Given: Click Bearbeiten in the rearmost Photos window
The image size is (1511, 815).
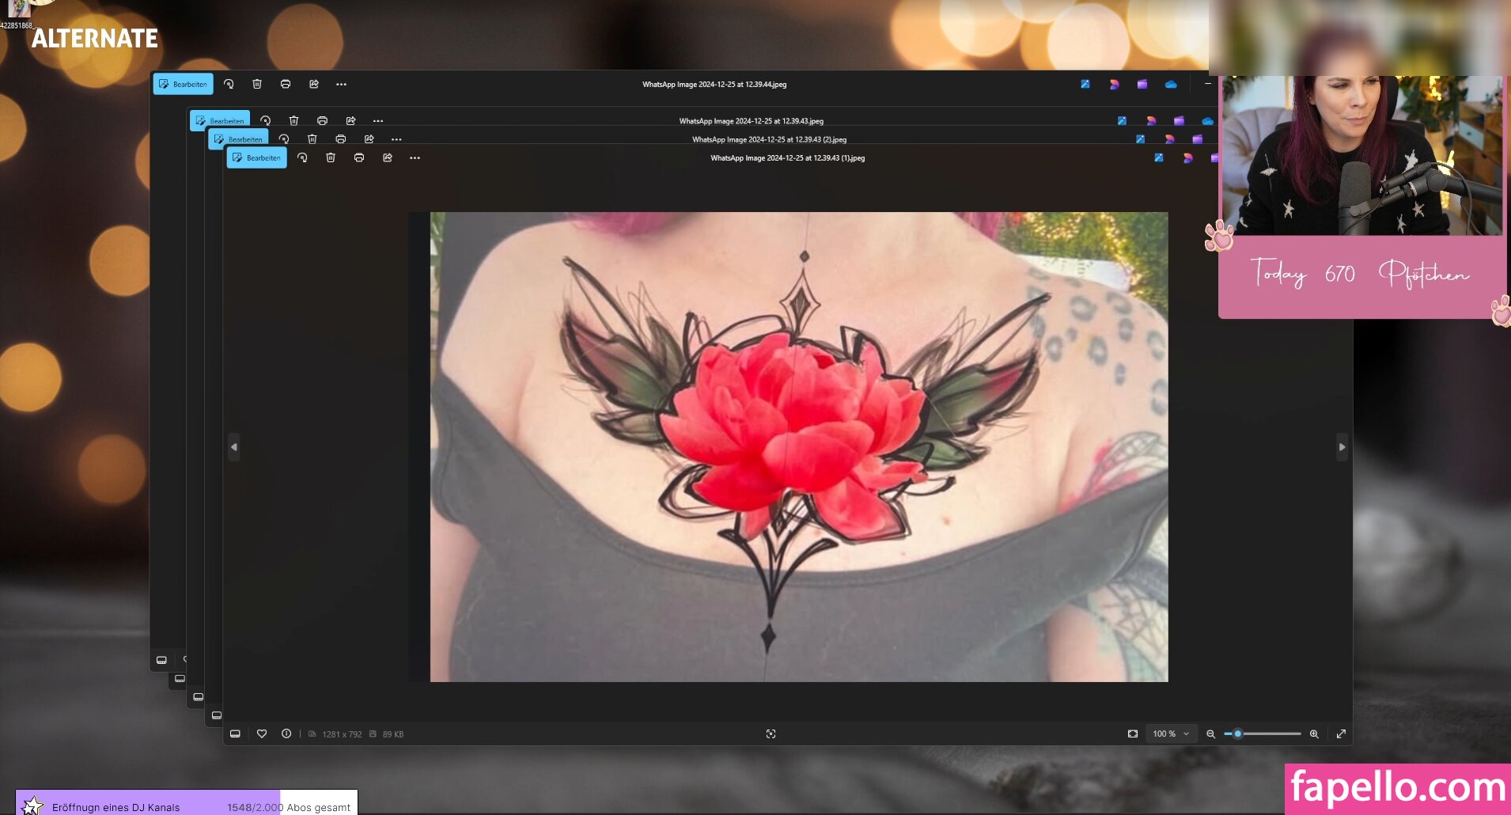Looking at the screenshot, I should point(183,84).
